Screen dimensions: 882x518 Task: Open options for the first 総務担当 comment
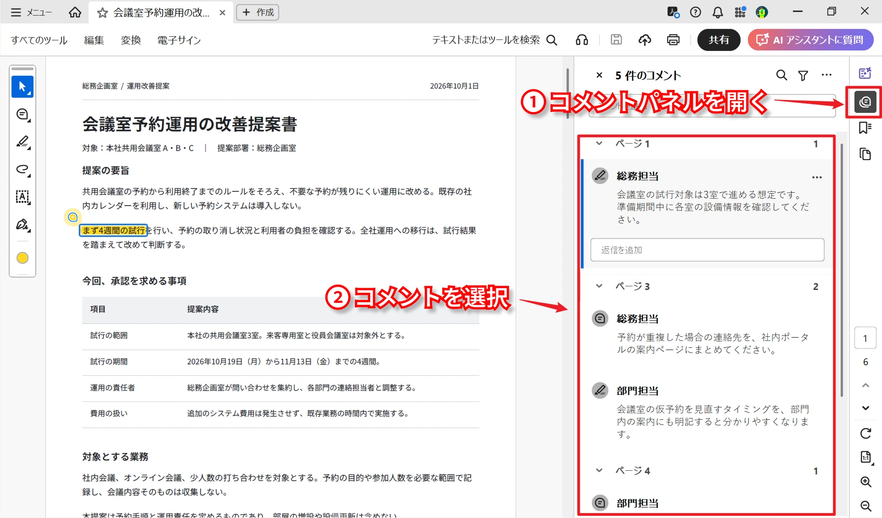[x=817, y=177]
